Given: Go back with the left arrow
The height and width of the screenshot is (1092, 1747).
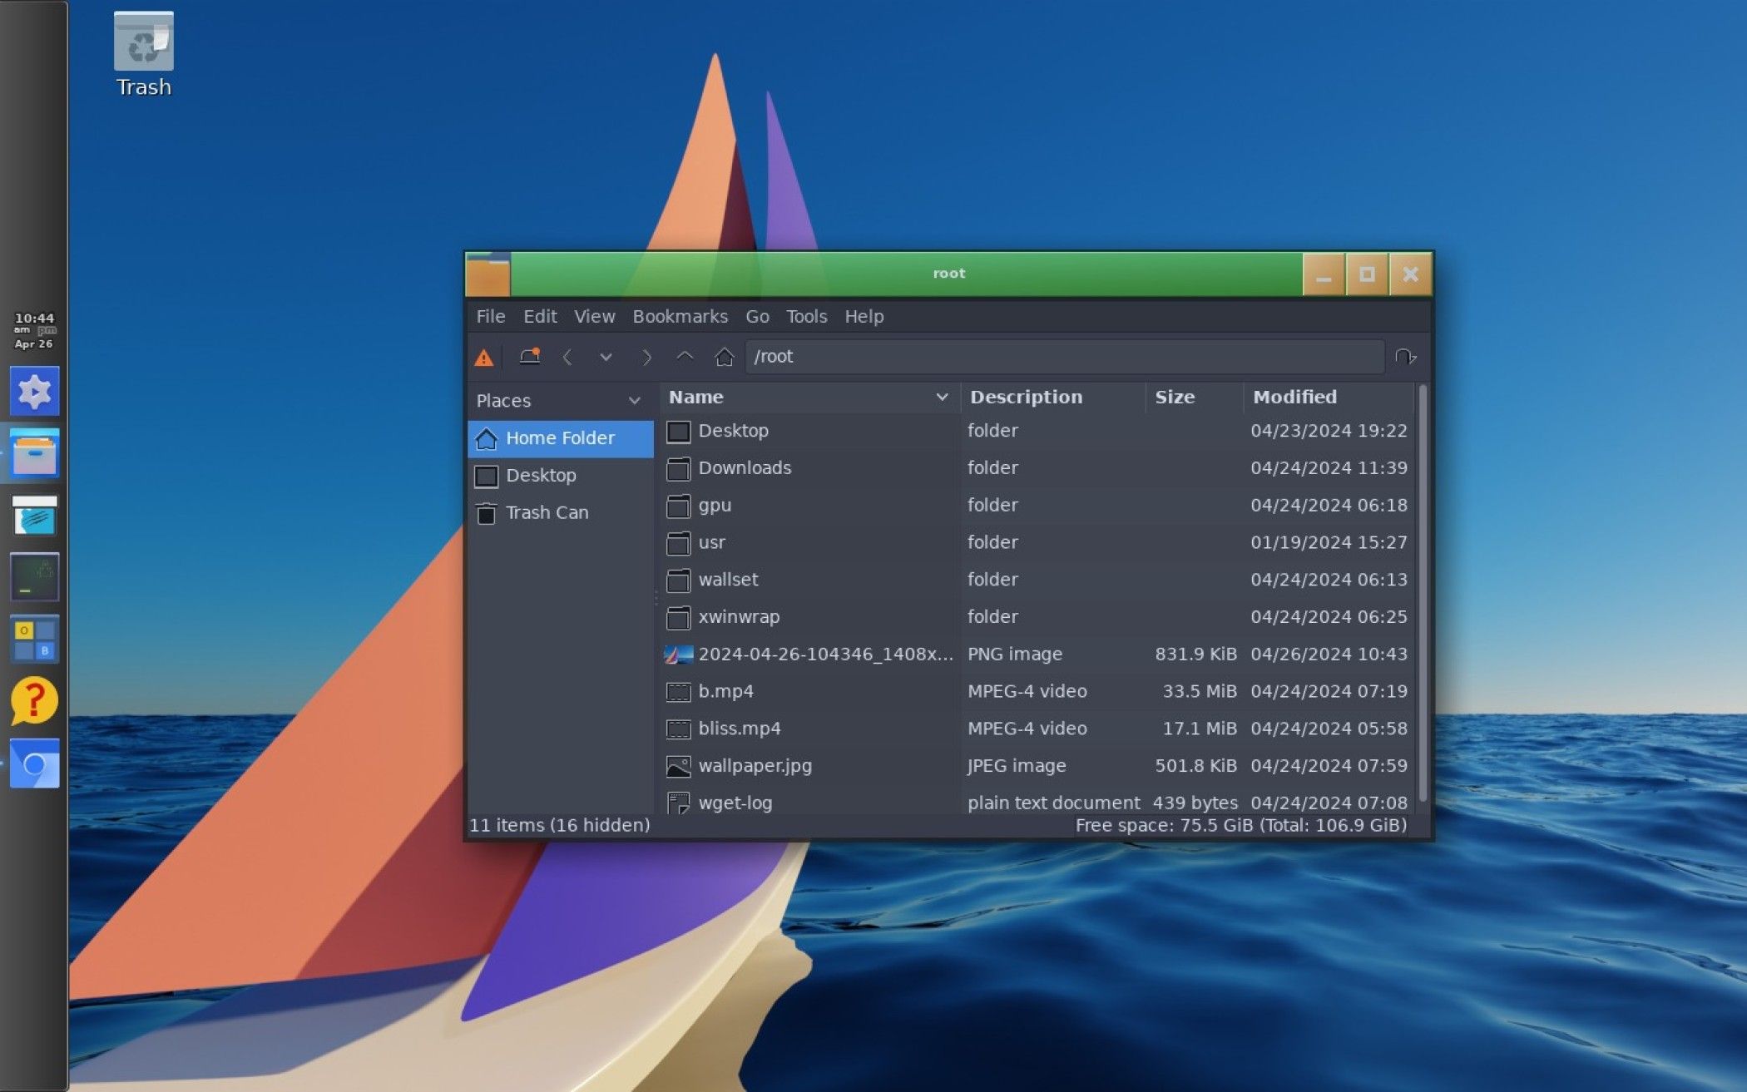Looking at the screenshot, I should pos(567,358).
